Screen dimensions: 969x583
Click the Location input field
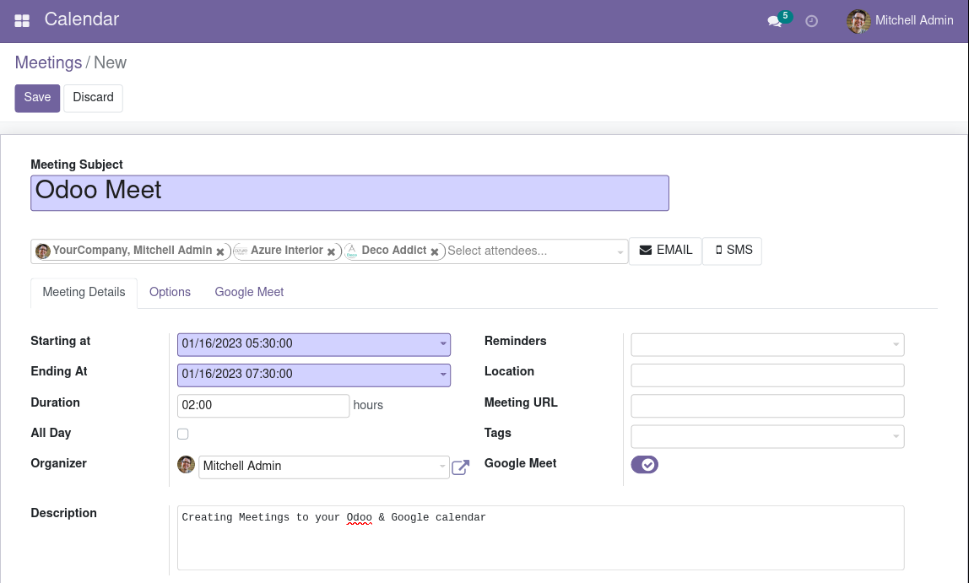click(767, 375)
